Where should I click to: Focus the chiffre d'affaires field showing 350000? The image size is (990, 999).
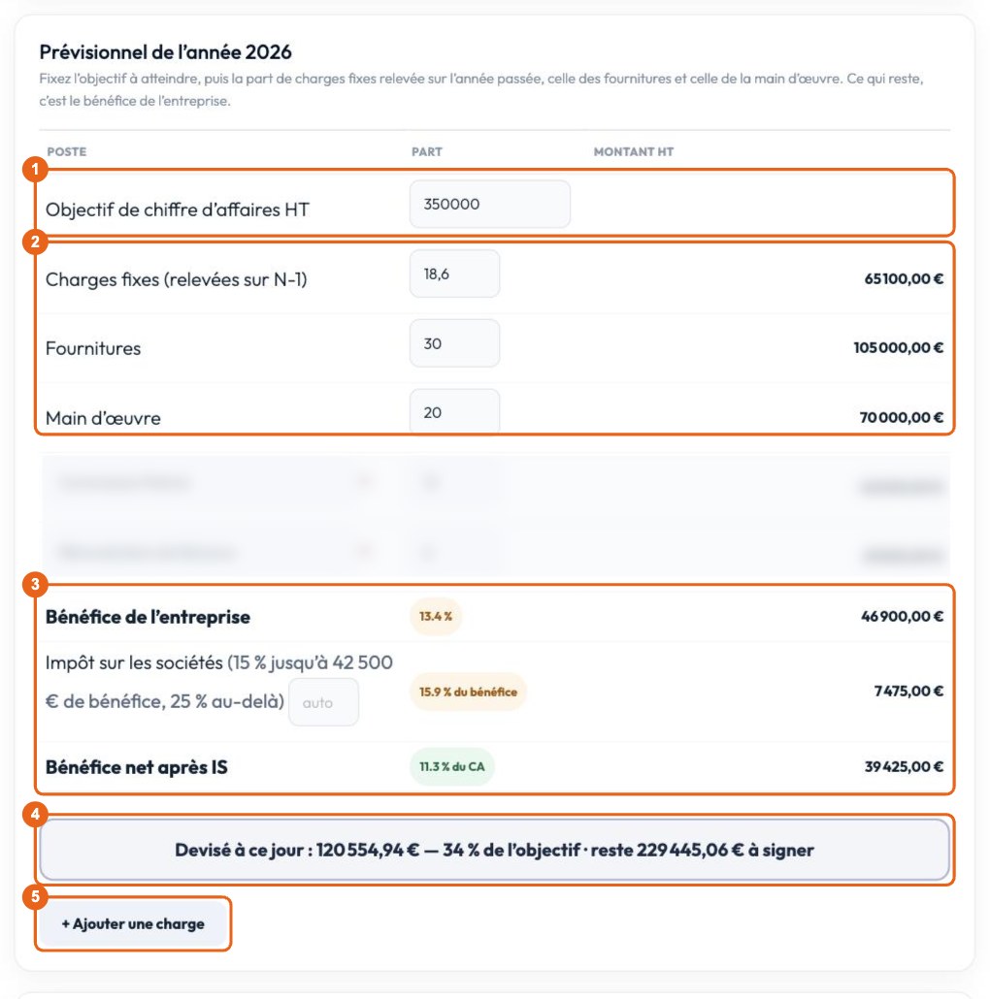[489, 204]
